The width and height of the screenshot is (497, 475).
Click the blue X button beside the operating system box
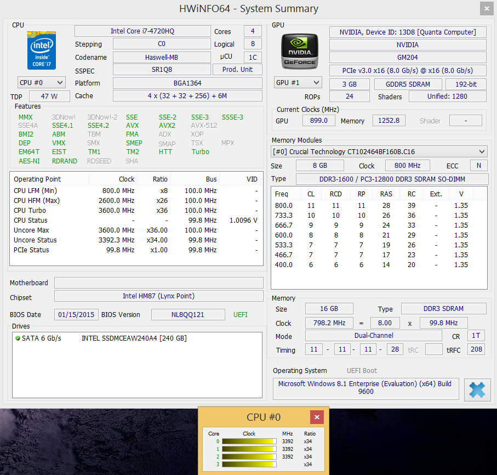(477, 390)
